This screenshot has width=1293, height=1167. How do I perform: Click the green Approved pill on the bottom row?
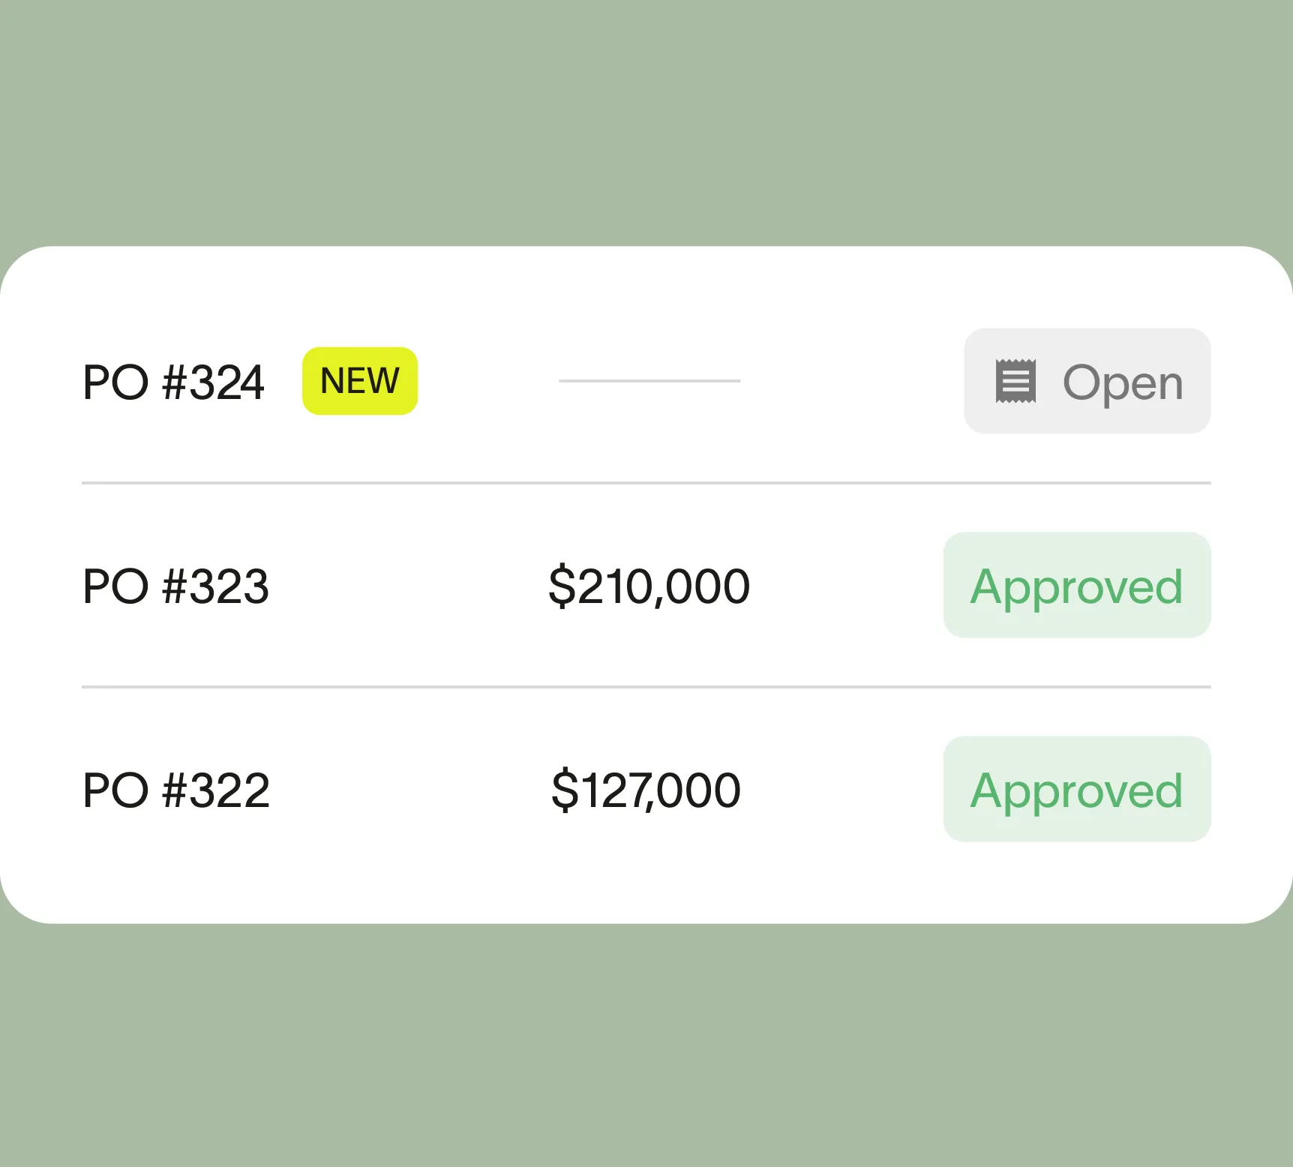coord(1076,789)
